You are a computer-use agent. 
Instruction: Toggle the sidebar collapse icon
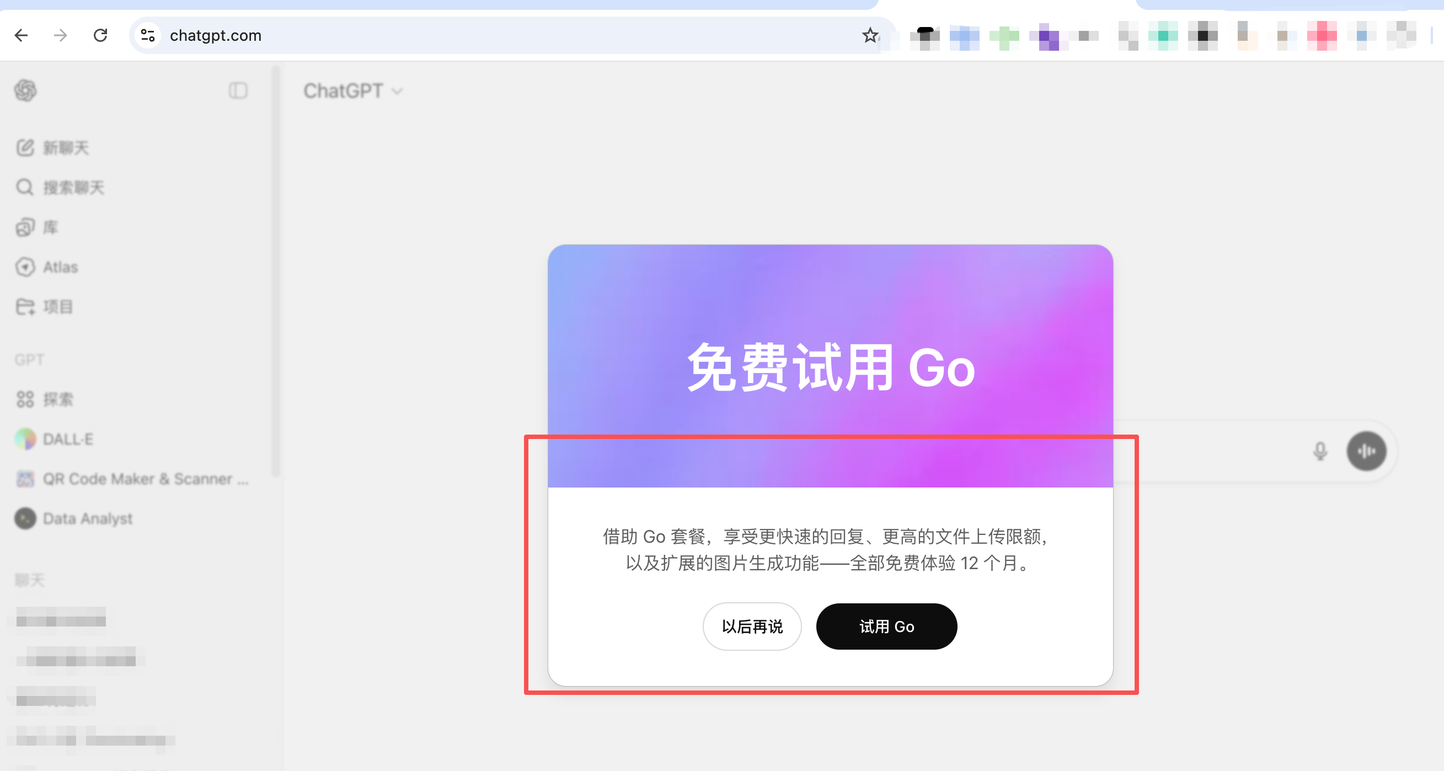click(238, 90)
